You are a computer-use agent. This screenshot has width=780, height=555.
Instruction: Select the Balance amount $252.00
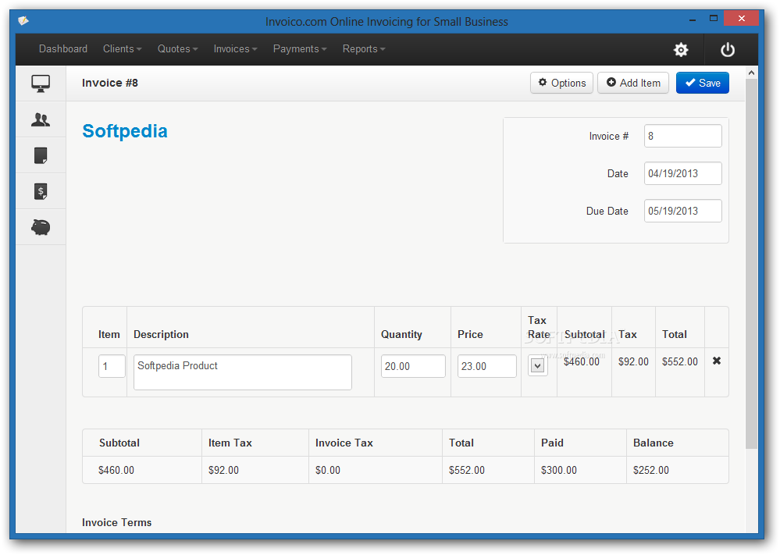(650, 471)
